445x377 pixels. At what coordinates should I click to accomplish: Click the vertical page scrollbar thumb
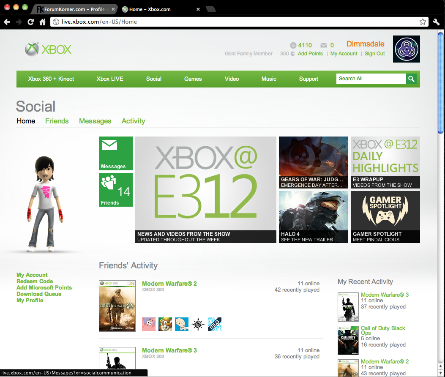click(x=440, y=82)
